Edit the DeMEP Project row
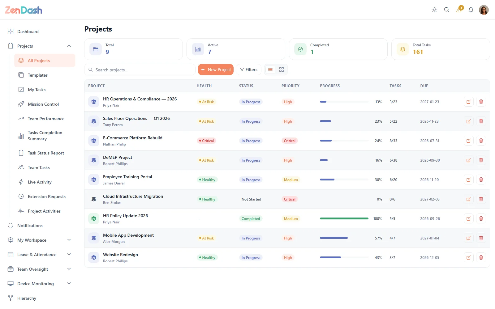This screenshot has height=309, width=495. [x=469, y=160]
